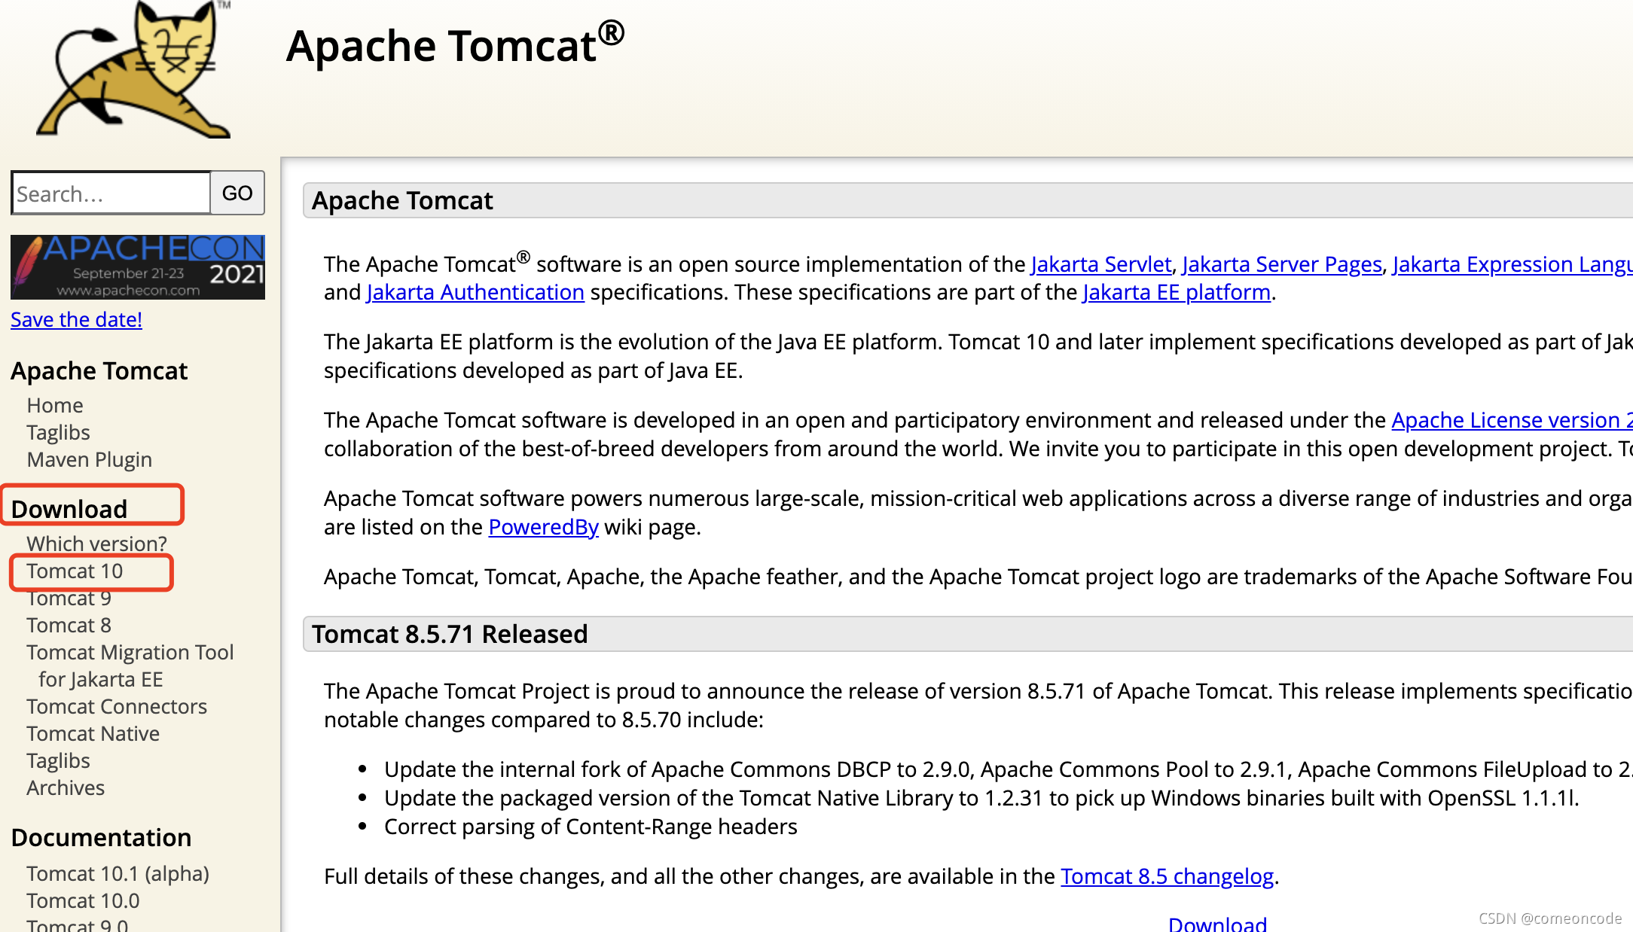Open Taglibs under Download section
Screen dimensions: 1633x932
point(58,760)
